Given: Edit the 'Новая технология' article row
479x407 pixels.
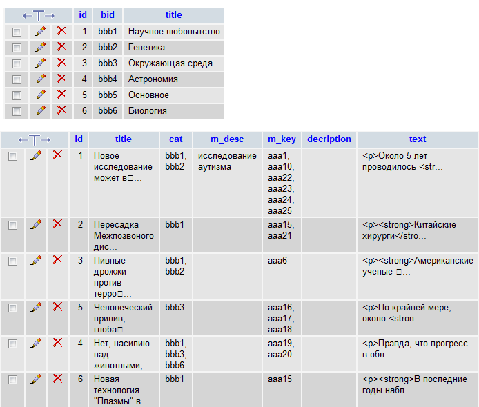Looking at the screenshot, I should tap(36, 379).
